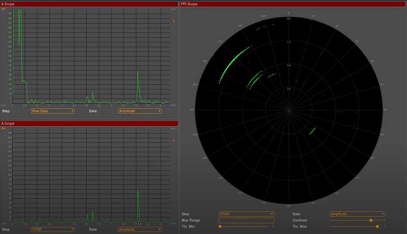Viewport: 407px width, 234px height.
Task: Open the PPI Scope Amplitude Data dropdown
Action: [x=357, y=214]
